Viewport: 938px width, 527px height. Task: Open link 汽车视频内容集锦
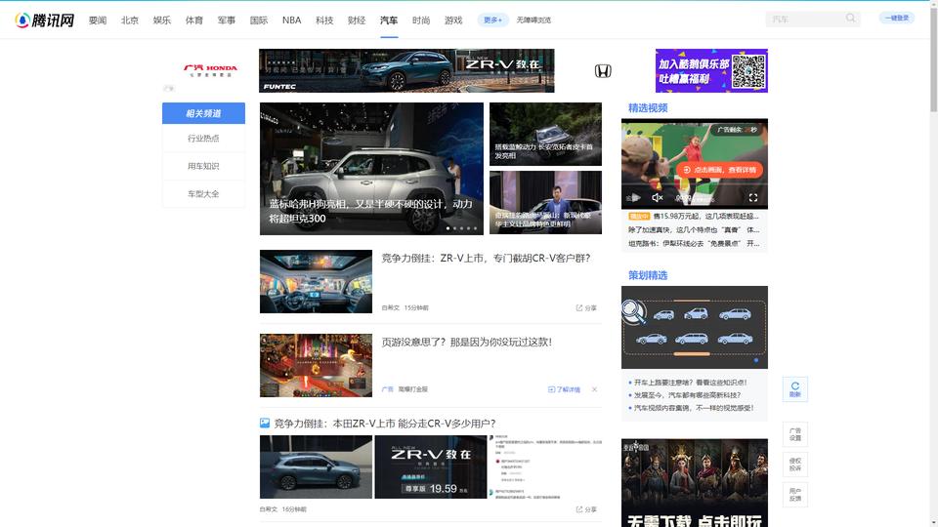pyautogui.click(x=694, y=408)
